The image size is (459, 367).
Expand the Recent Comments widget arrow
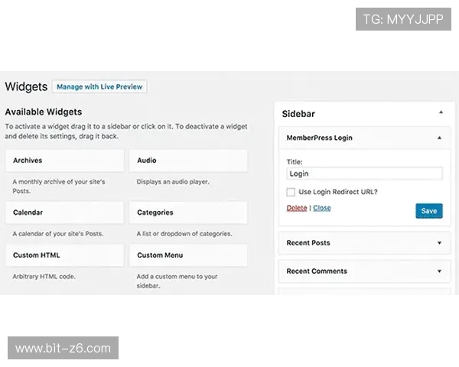(439, 271)
